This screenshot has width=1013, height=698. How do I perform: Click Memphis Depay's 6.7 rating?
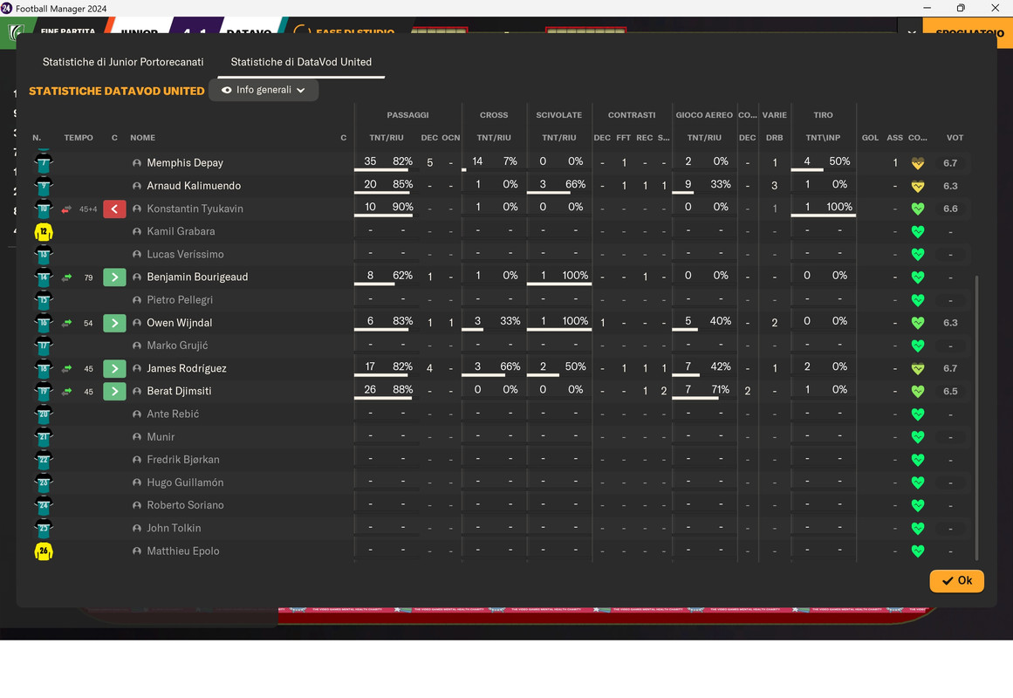point(949,163)
